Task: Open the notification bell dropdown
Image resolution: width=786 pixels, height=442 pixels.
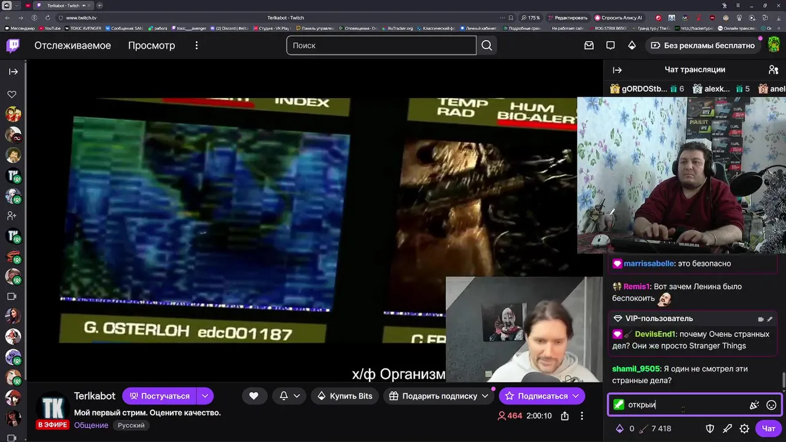Action: click(289, 396)
